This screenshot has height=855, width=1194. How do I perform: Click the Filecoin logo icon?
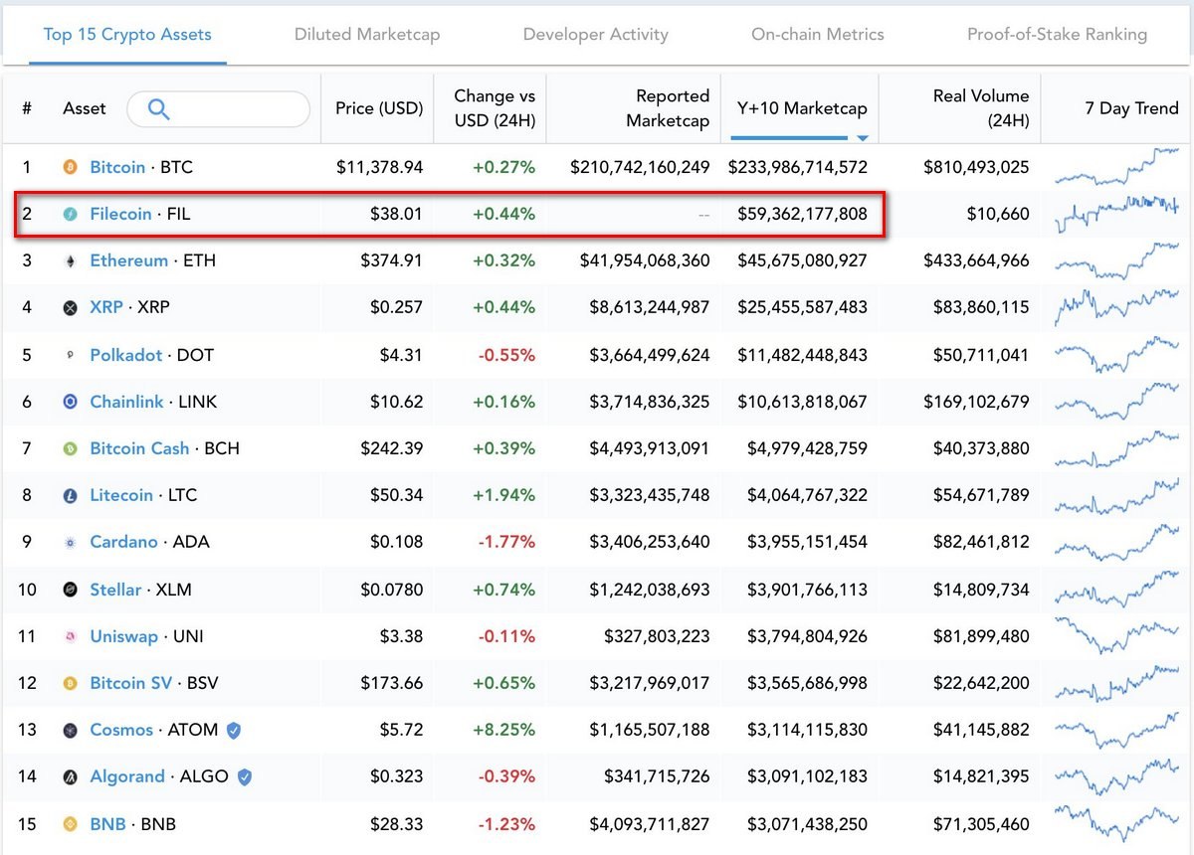point(70,215)
